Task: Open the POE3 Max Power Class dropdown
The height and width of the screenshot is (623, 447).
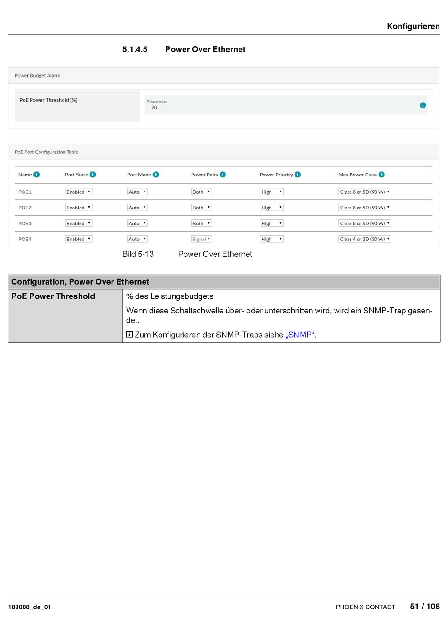Action: point(365,224)
